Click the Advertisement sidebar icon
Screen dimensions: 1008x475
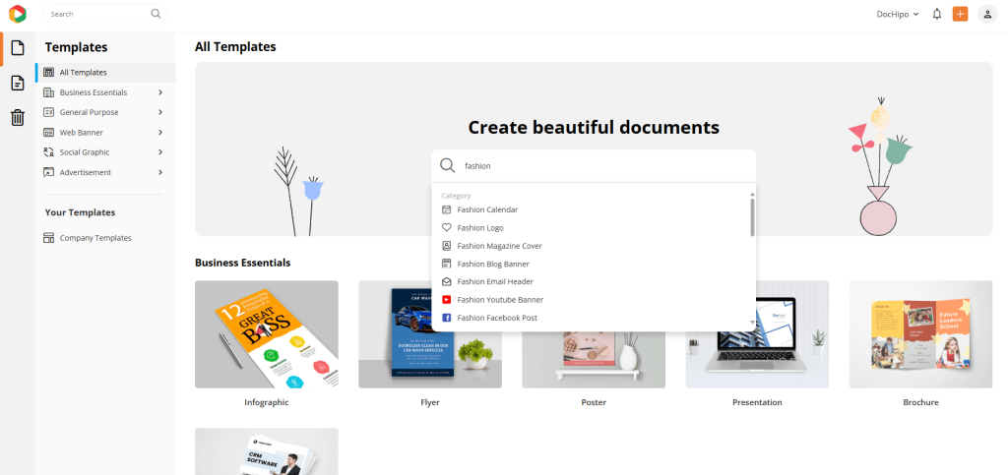click(x=49, y=172)
